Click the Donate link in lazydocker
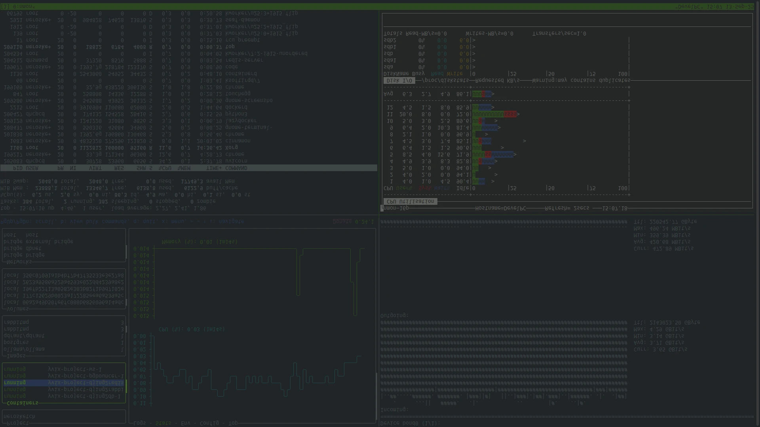The height and width of the screenshot is (427, 760). (x=342, y=221)
